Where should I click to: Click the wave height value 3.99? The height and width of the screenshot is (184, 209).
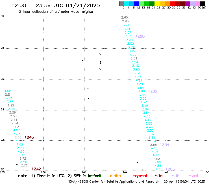[x=25, y=169]
